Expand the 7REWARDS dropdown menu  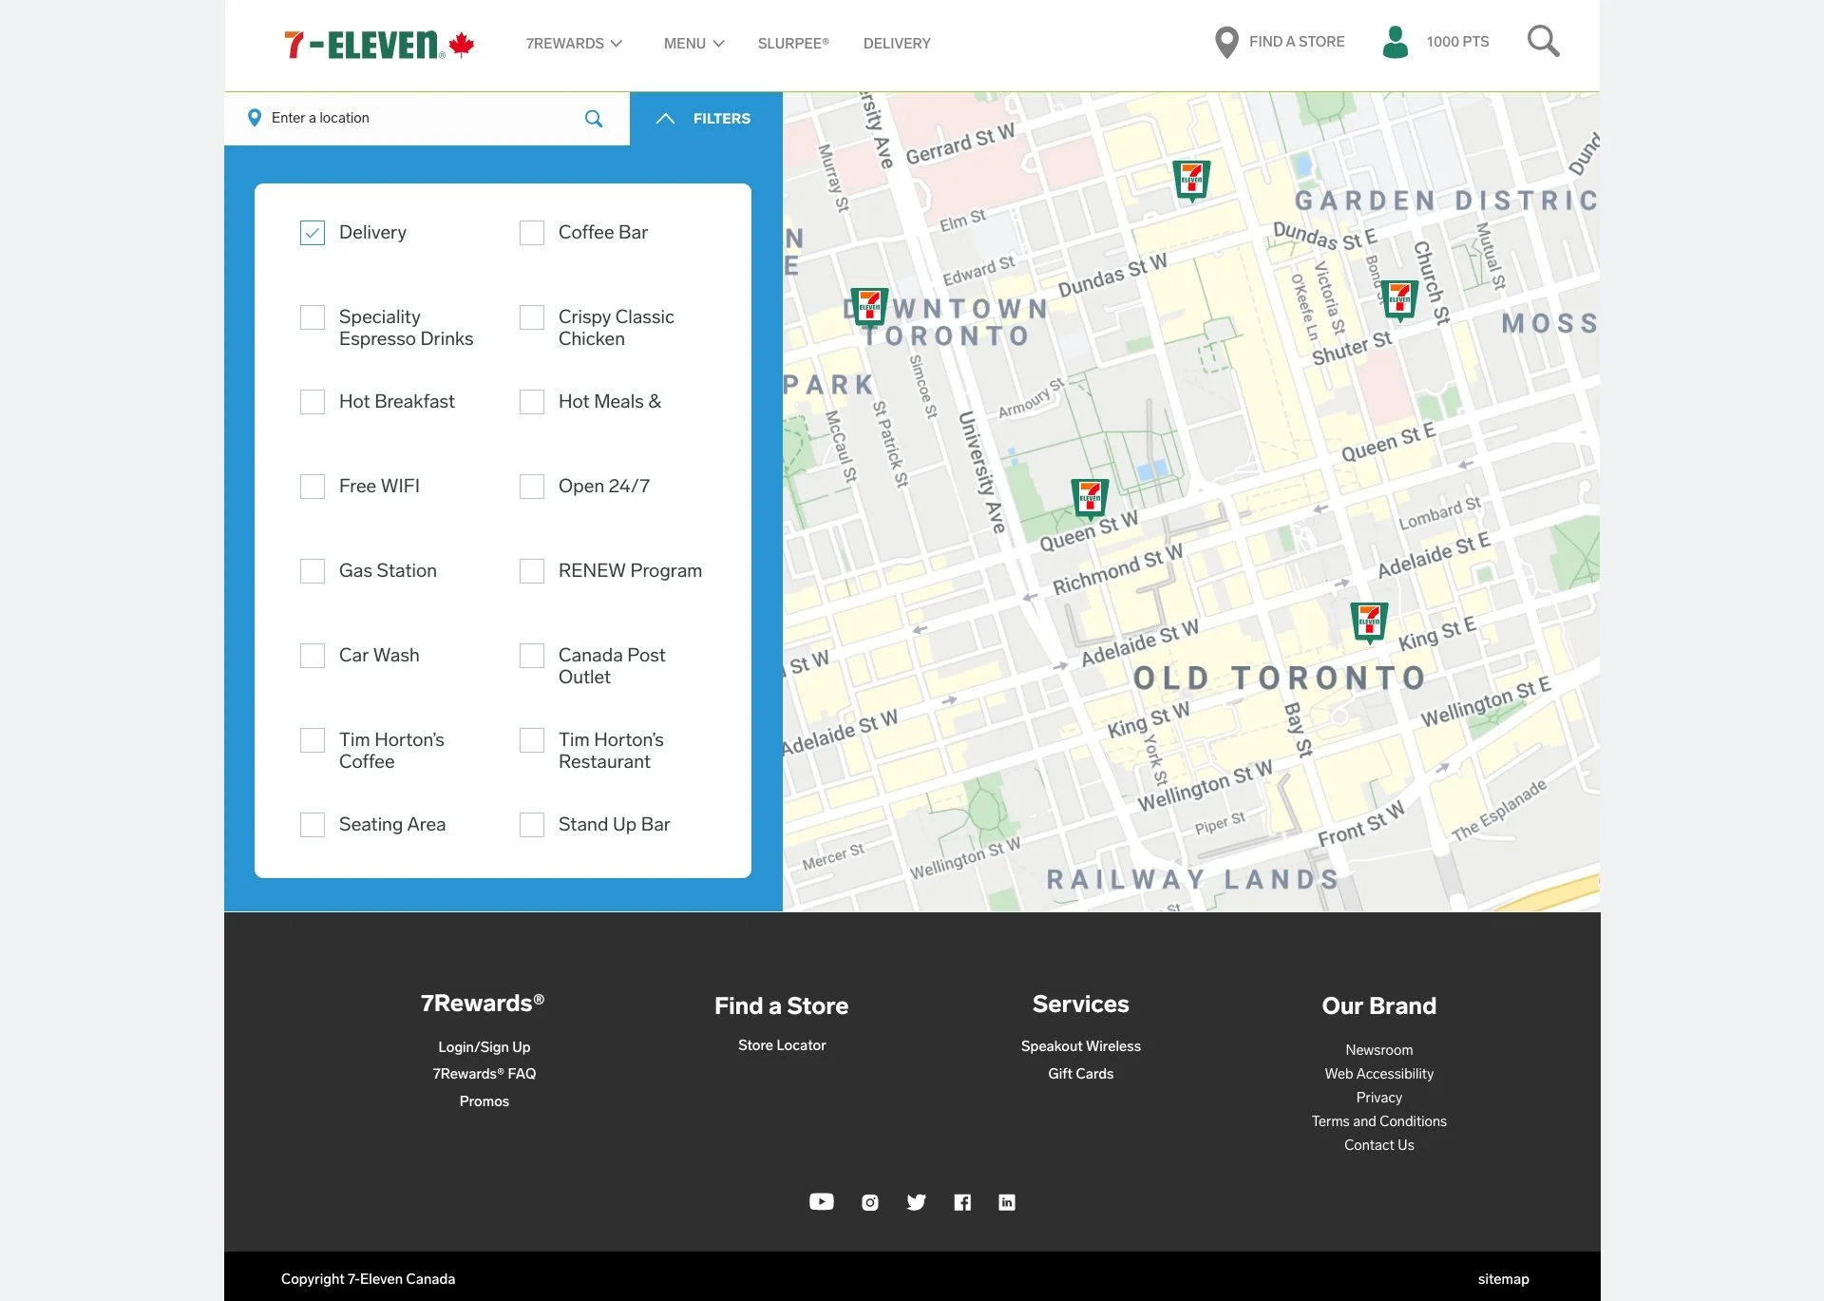[574, 44]
